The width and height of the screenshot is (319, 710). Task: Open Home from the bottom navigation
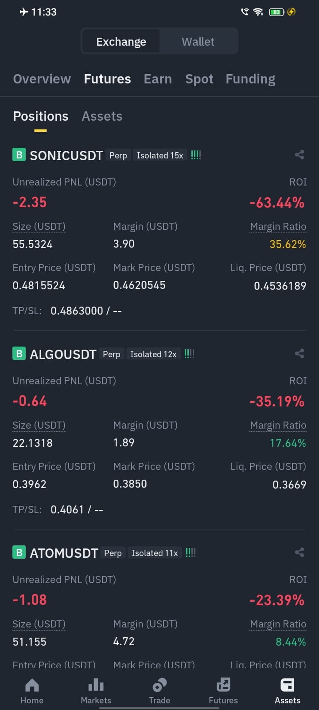[32, 691]
